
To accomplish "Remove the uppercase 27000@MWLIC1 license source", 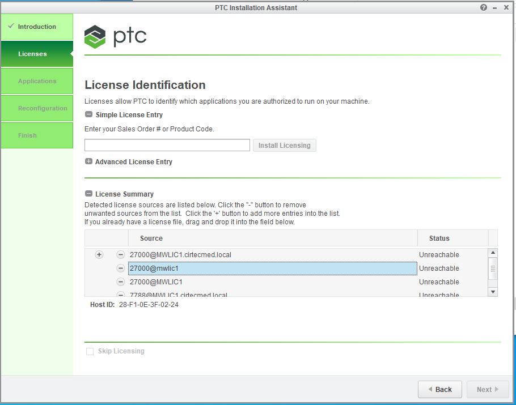I will tap(120, 282).
